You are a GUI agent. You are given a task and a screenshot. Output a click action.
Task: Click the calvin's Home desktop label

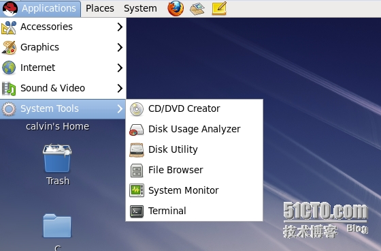(58, 126)
